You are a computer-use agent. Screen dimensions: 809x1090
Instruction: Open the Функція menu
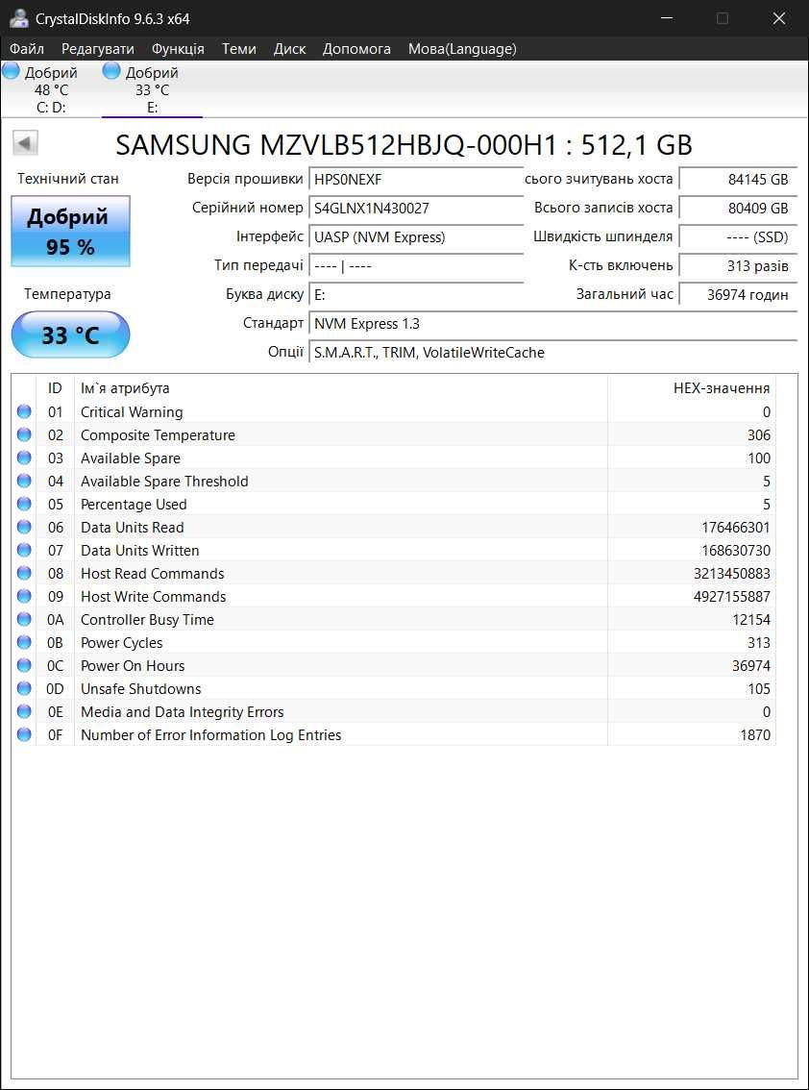point(178,49)
